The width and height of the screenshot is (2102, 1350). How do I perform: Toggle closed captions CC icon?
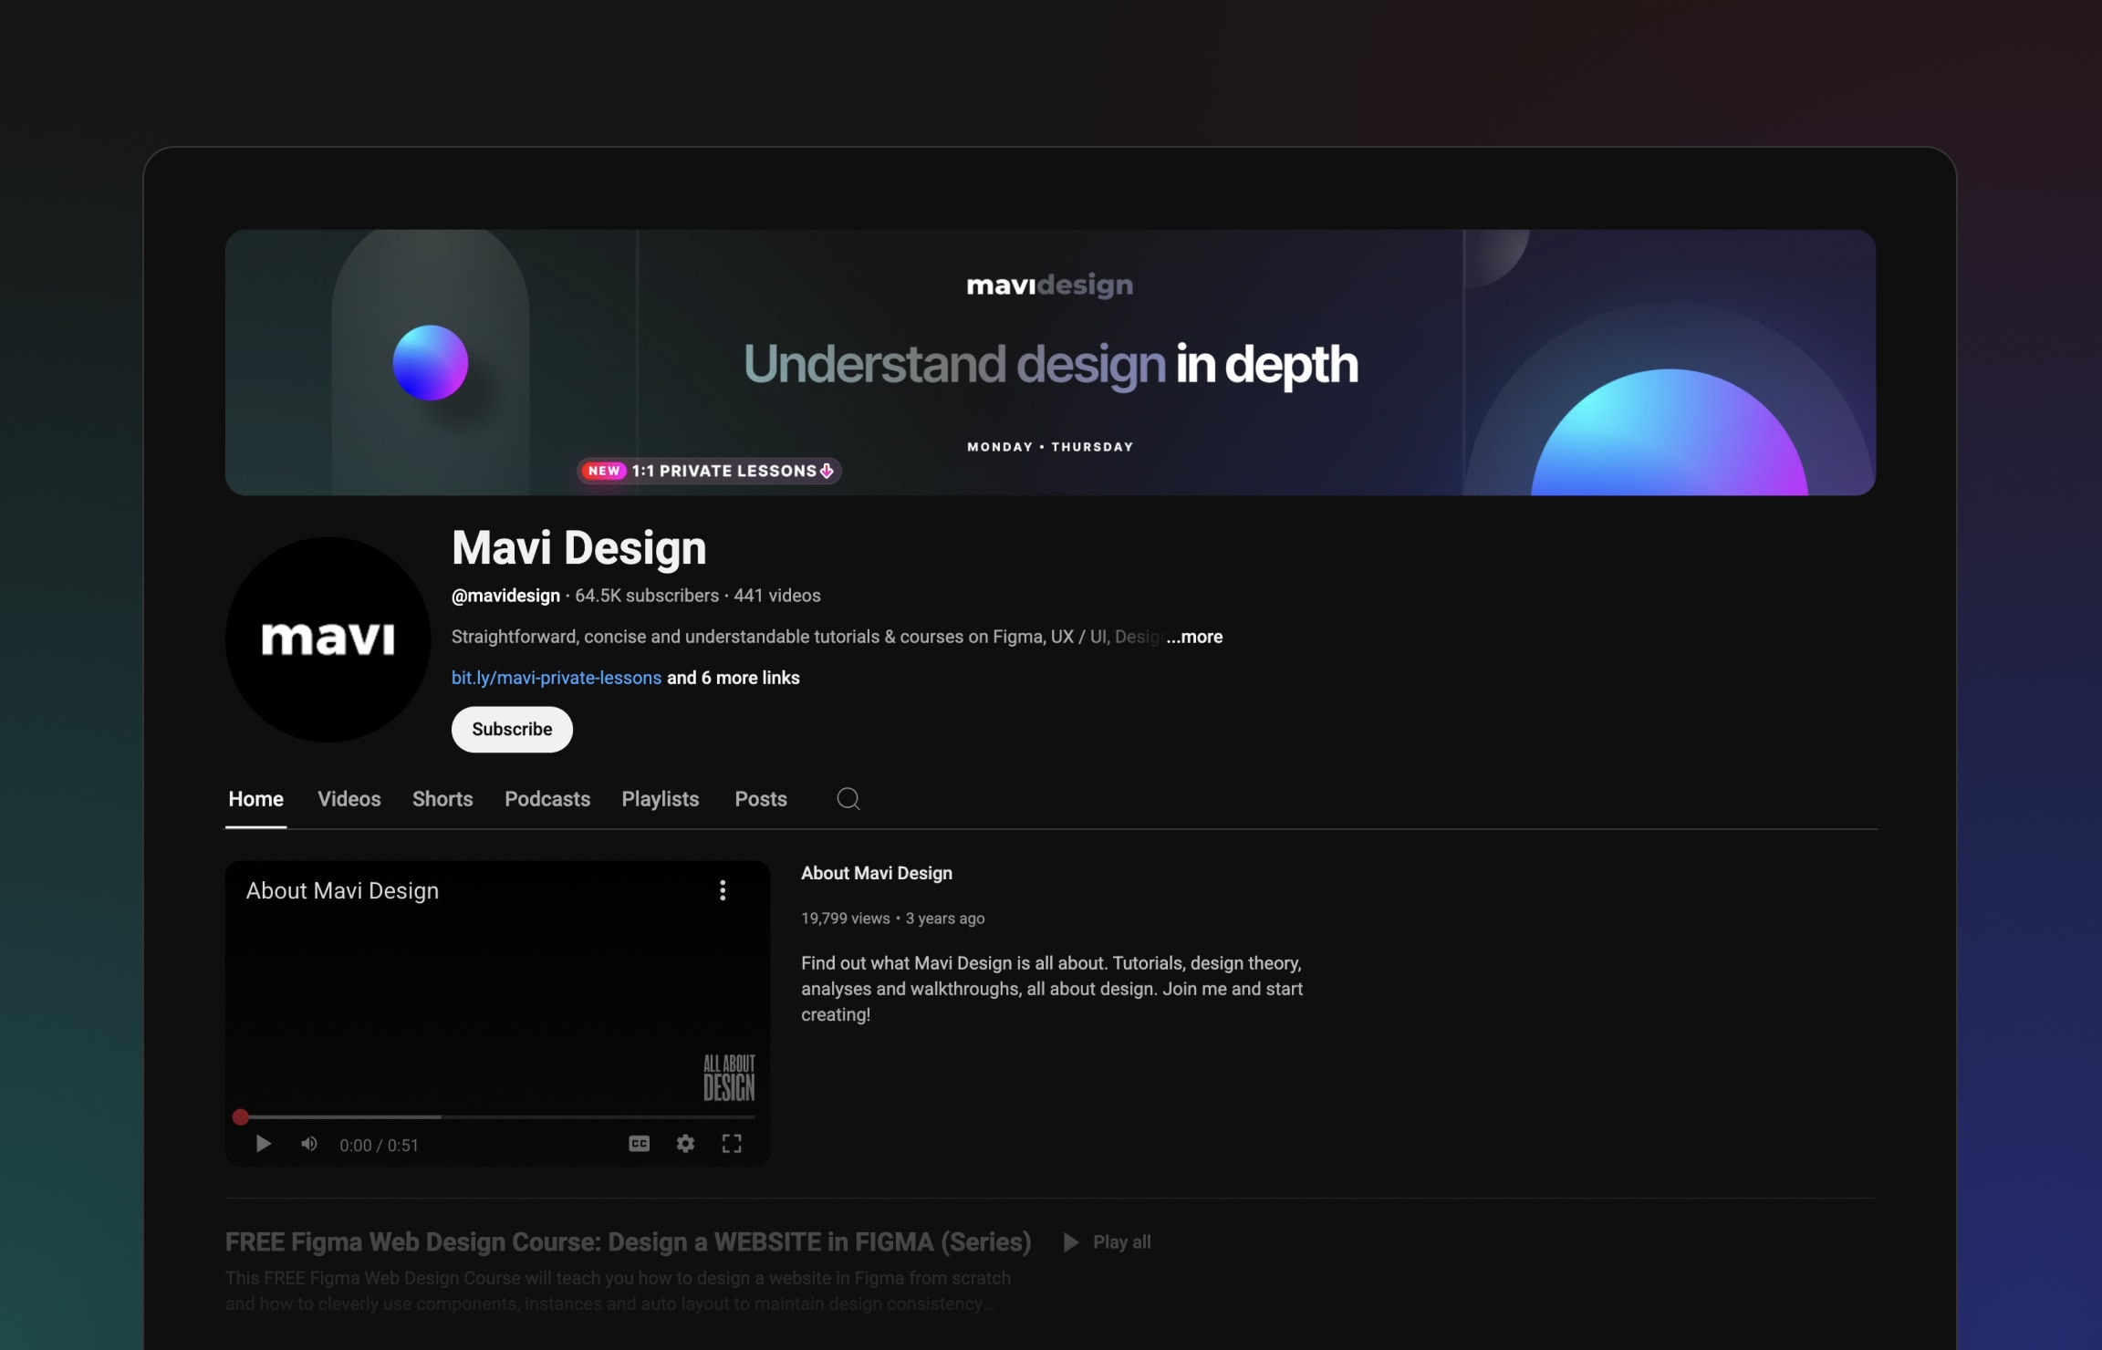coord(639,1144)
